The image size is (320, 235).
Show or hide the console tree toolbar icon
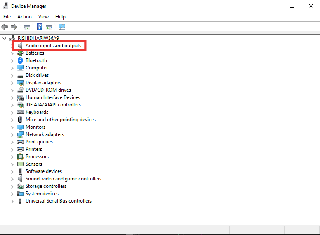[x=27, y=27]
